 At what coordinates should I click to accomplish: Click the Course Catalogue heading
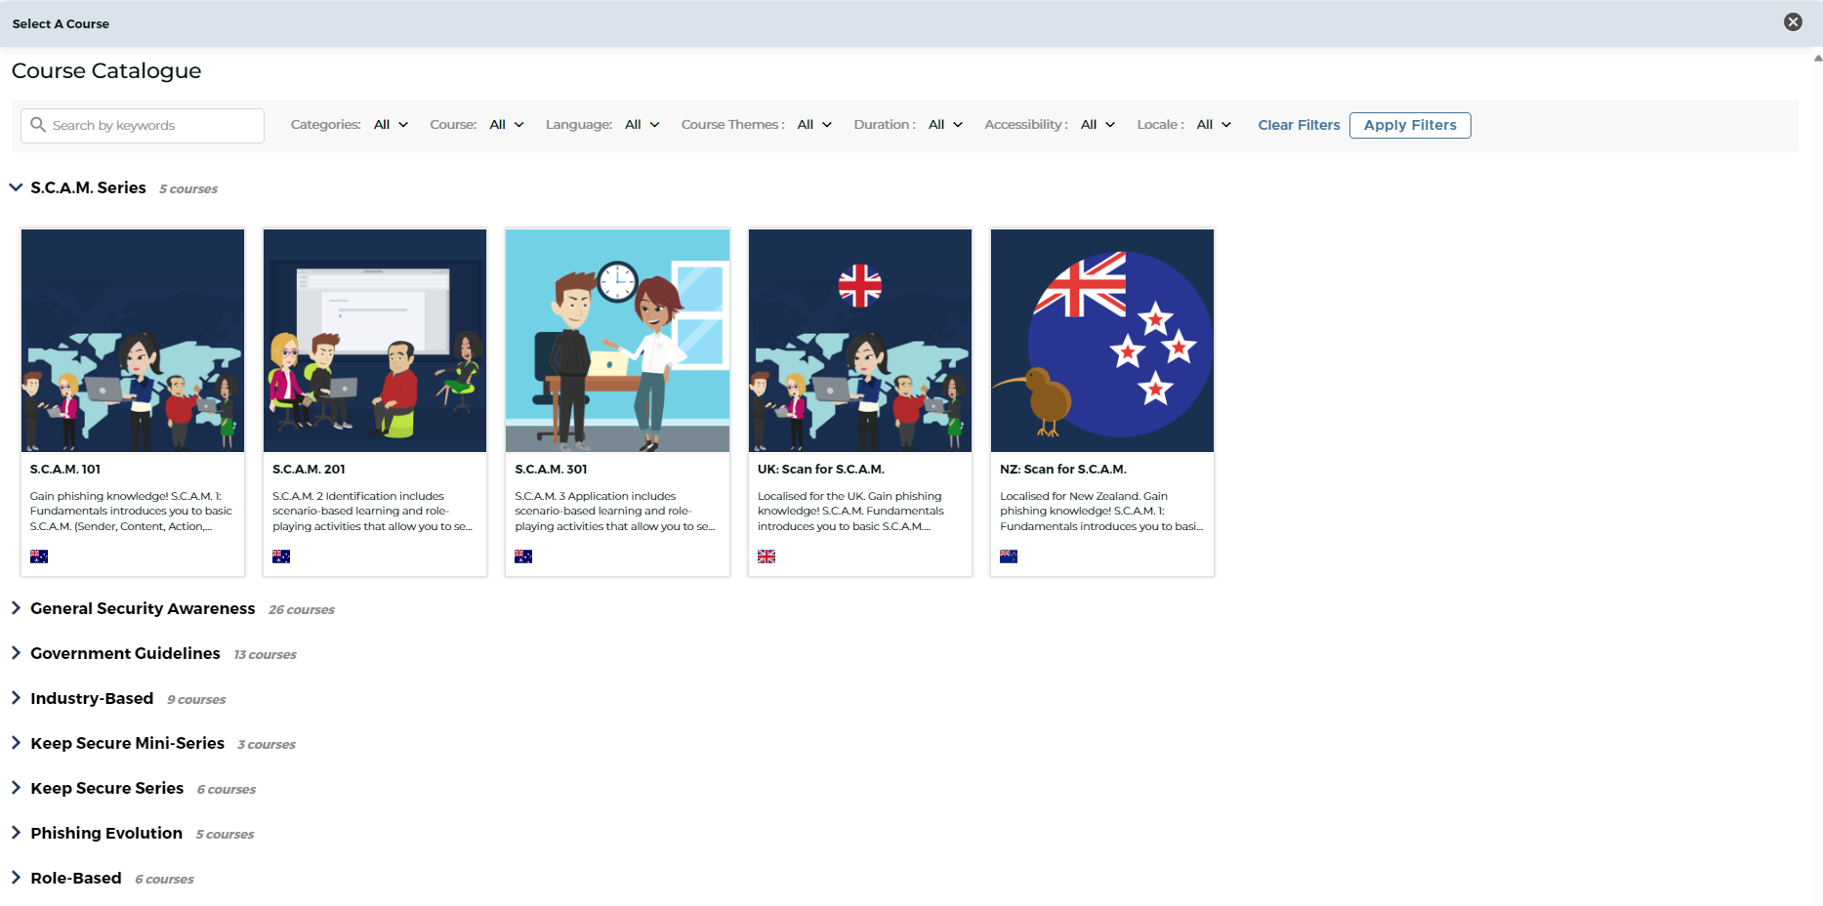(x=106, y=71)
